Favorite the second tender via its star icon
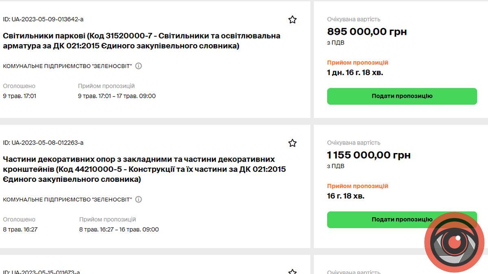This screenshot has width=488, height=274. tap(292, 143)
